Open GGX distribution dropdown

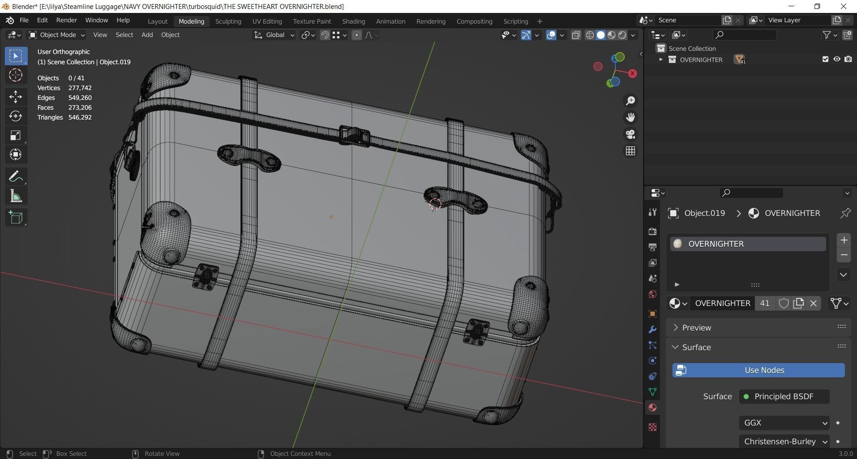(784, 423)
